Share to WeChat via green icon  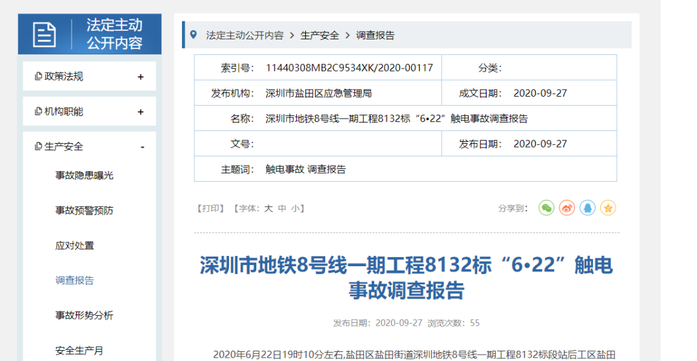pos(547,208)
